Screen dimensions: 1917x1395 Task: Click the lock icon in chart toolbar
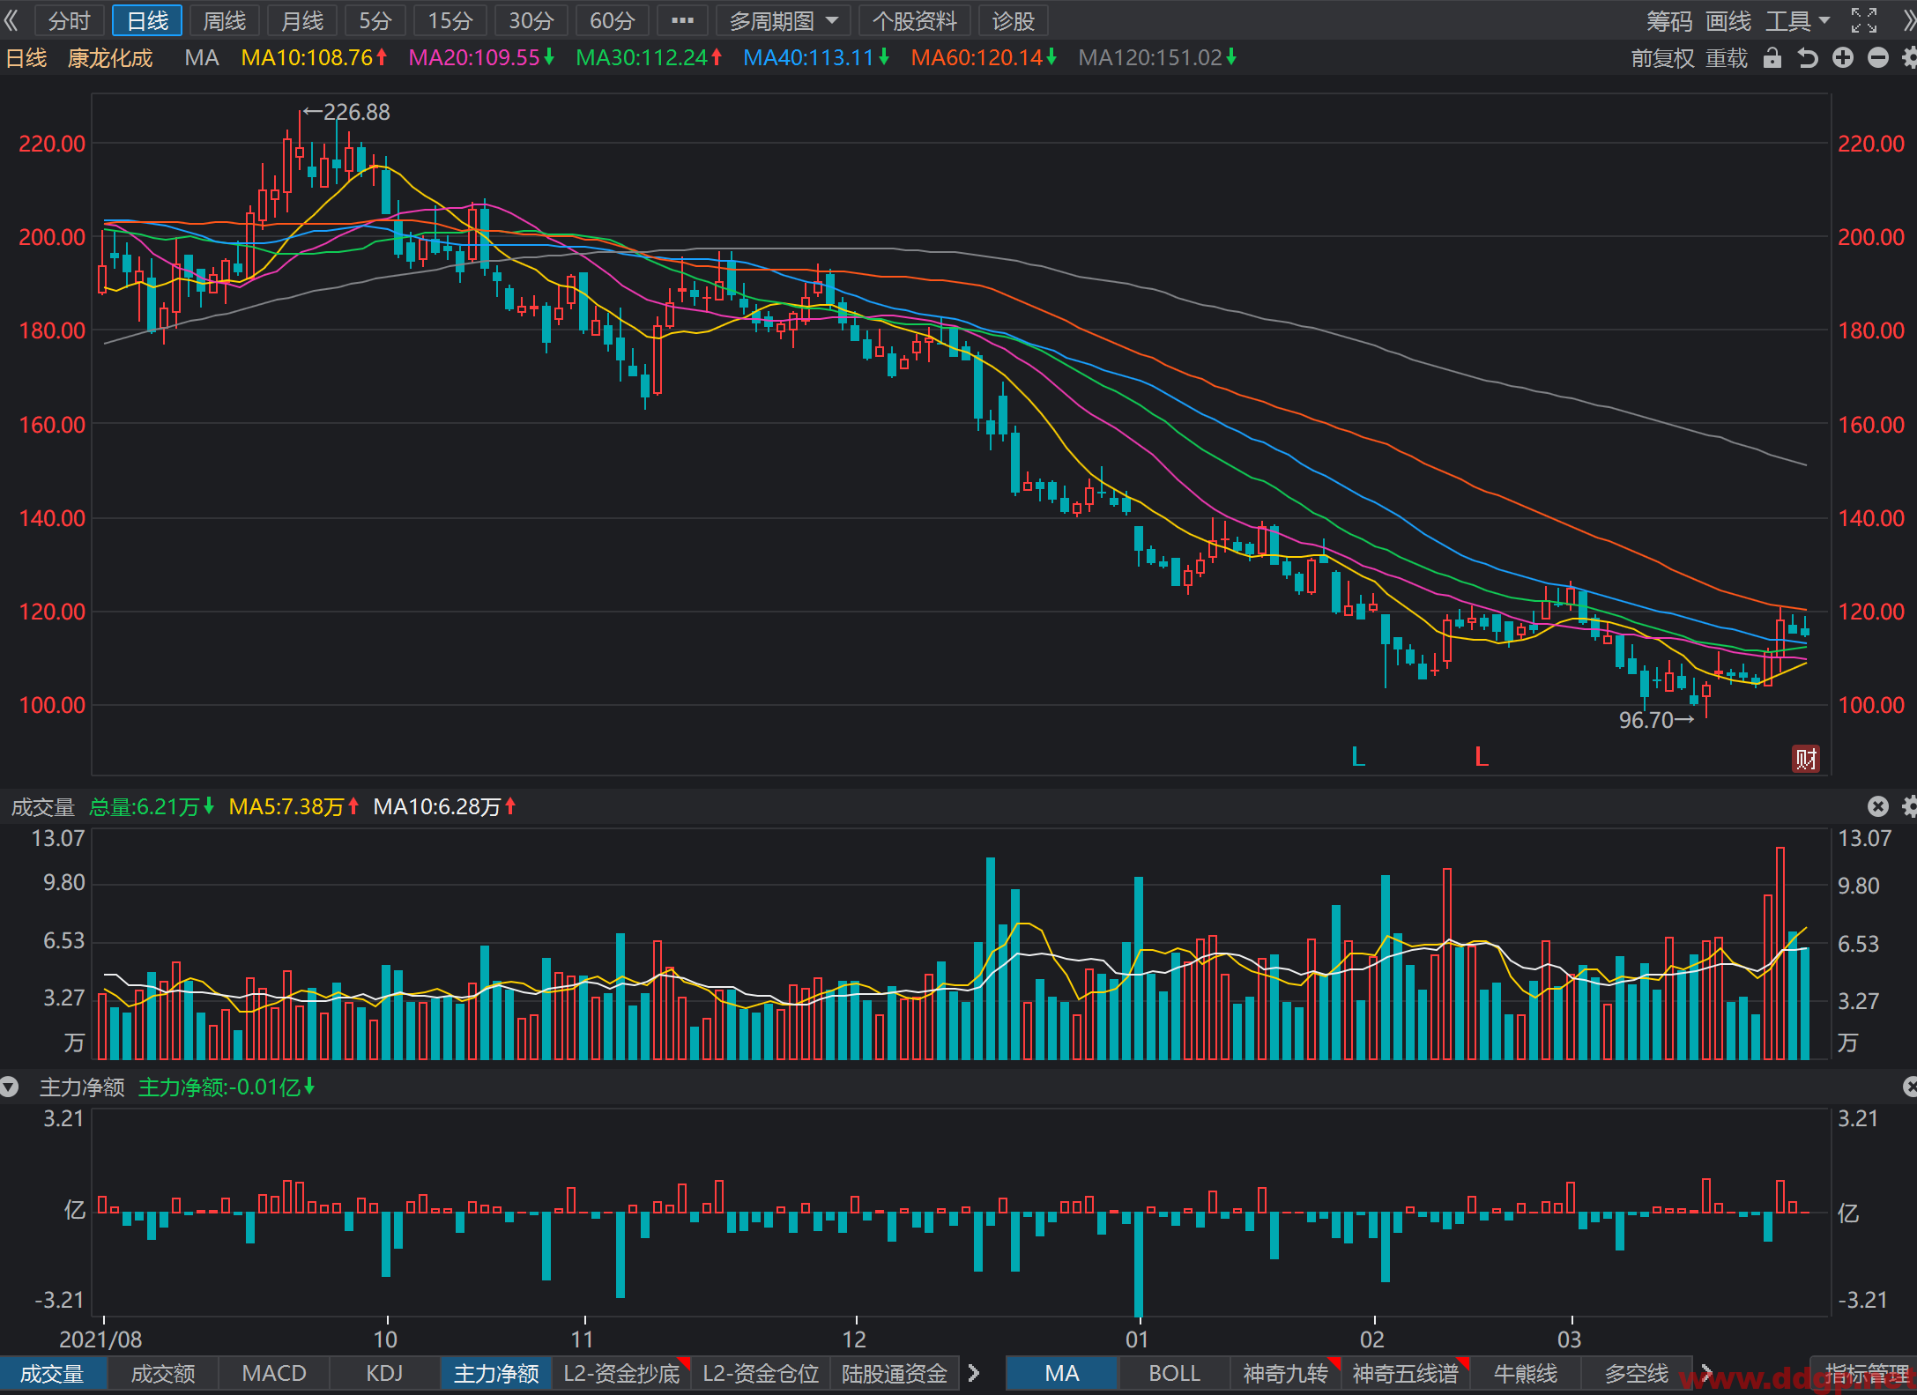1772,58
